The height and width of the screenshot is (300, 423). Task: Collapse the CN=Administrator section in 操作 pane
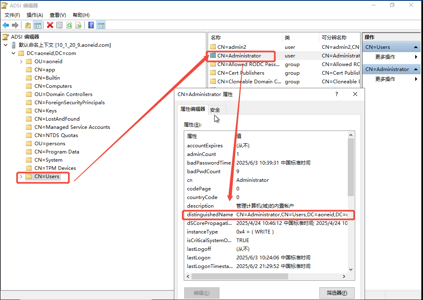pyautogui.click(x=416, y=69)
